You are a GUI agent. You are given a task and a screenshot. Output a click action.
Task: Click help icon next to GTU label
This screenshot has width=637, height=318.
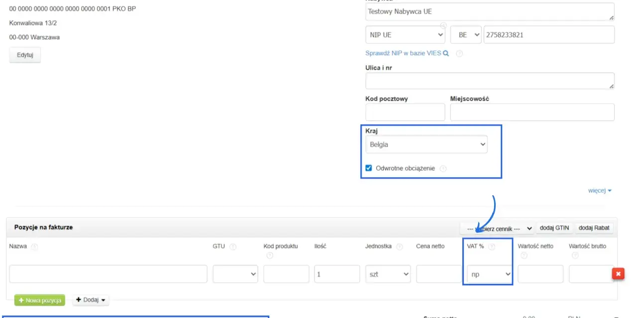(x=233, y=246)
